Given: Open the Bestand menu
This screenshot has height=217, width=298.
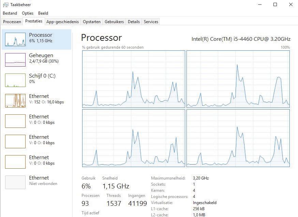Looking at the screenshot, I should coord(10,13).
